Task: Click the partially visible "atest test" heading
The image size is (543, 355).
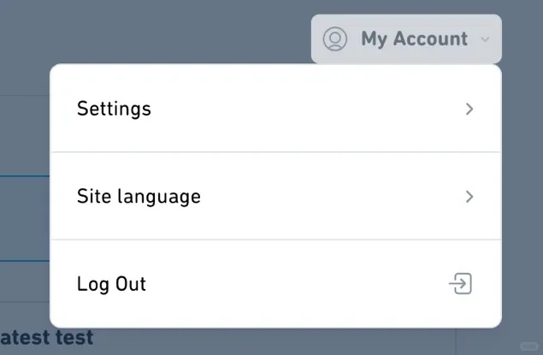Action: point(47,337)
